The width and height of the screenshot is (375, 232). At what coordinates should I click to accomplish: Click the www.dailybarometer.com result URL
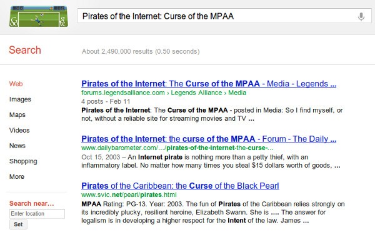(177, 148)
